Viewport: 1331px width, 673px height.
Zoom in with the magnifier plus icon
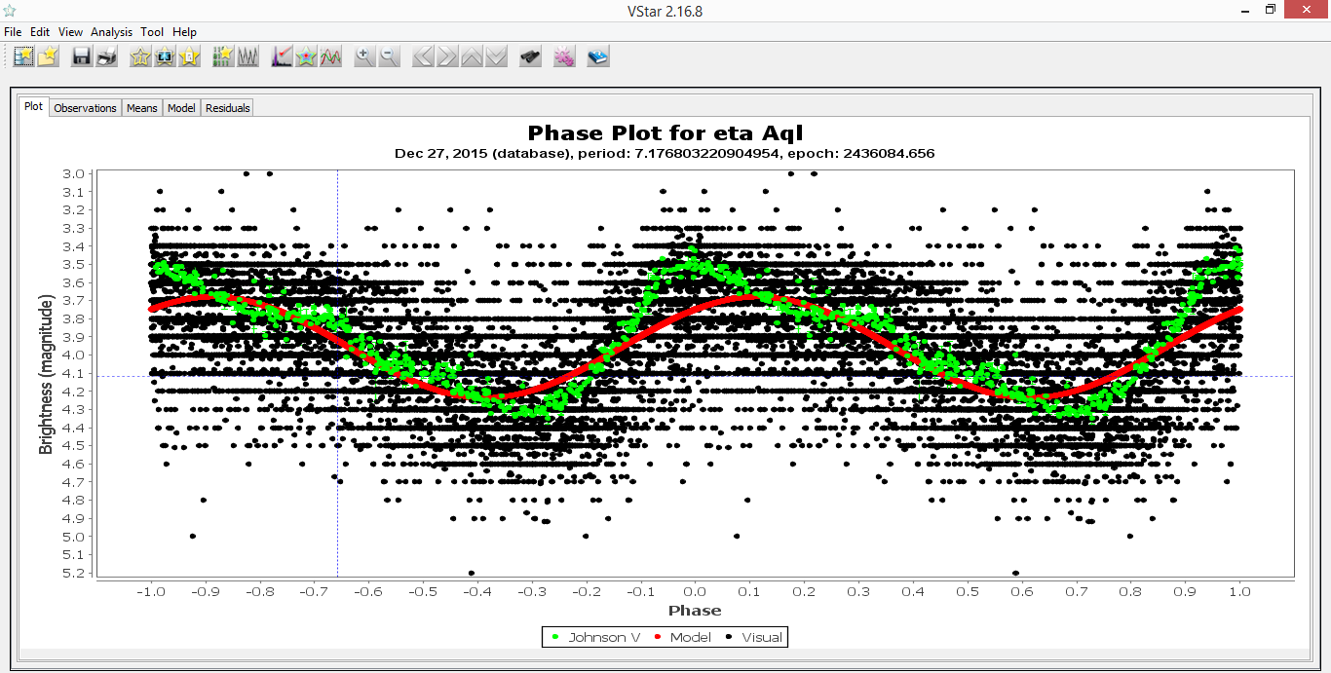(x=364, y=56)
